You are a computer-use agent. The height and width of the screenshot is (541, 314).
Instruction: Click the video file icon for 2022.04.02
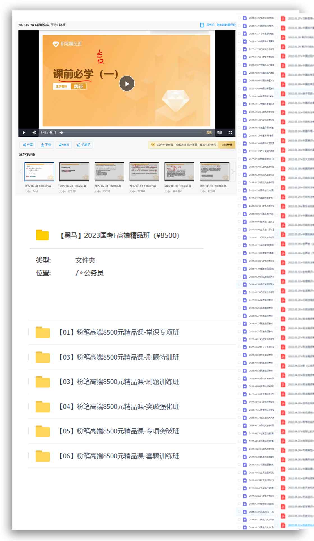point(245,347)
